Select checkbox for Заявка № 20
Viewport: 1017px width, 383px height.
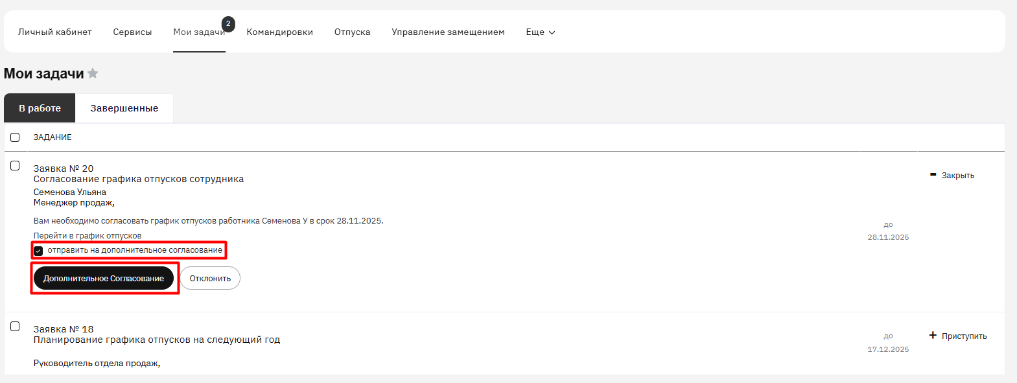pos(15,166)
